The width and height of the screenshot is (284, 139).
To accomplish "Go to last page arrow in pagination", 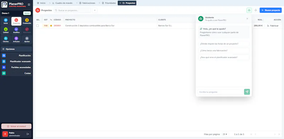I will tap(279, 134).
